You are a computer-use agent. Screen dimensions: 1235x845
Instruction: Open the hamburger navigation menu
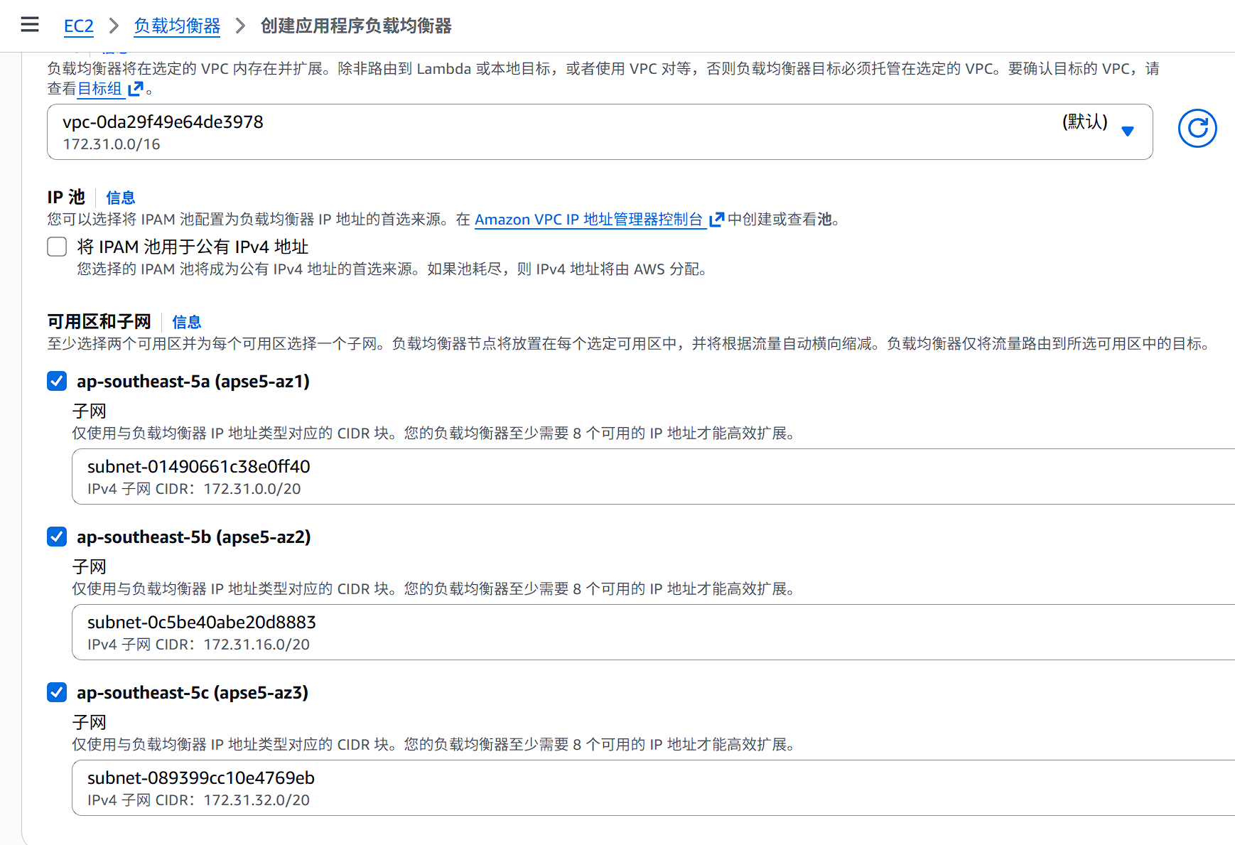tap(30, 26)
